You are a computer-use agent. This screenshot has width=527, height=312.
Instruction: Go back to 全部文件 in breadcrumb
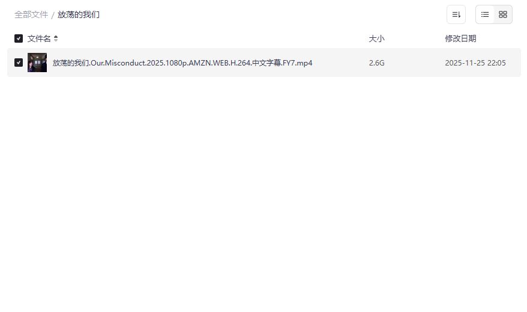[31, 14]
